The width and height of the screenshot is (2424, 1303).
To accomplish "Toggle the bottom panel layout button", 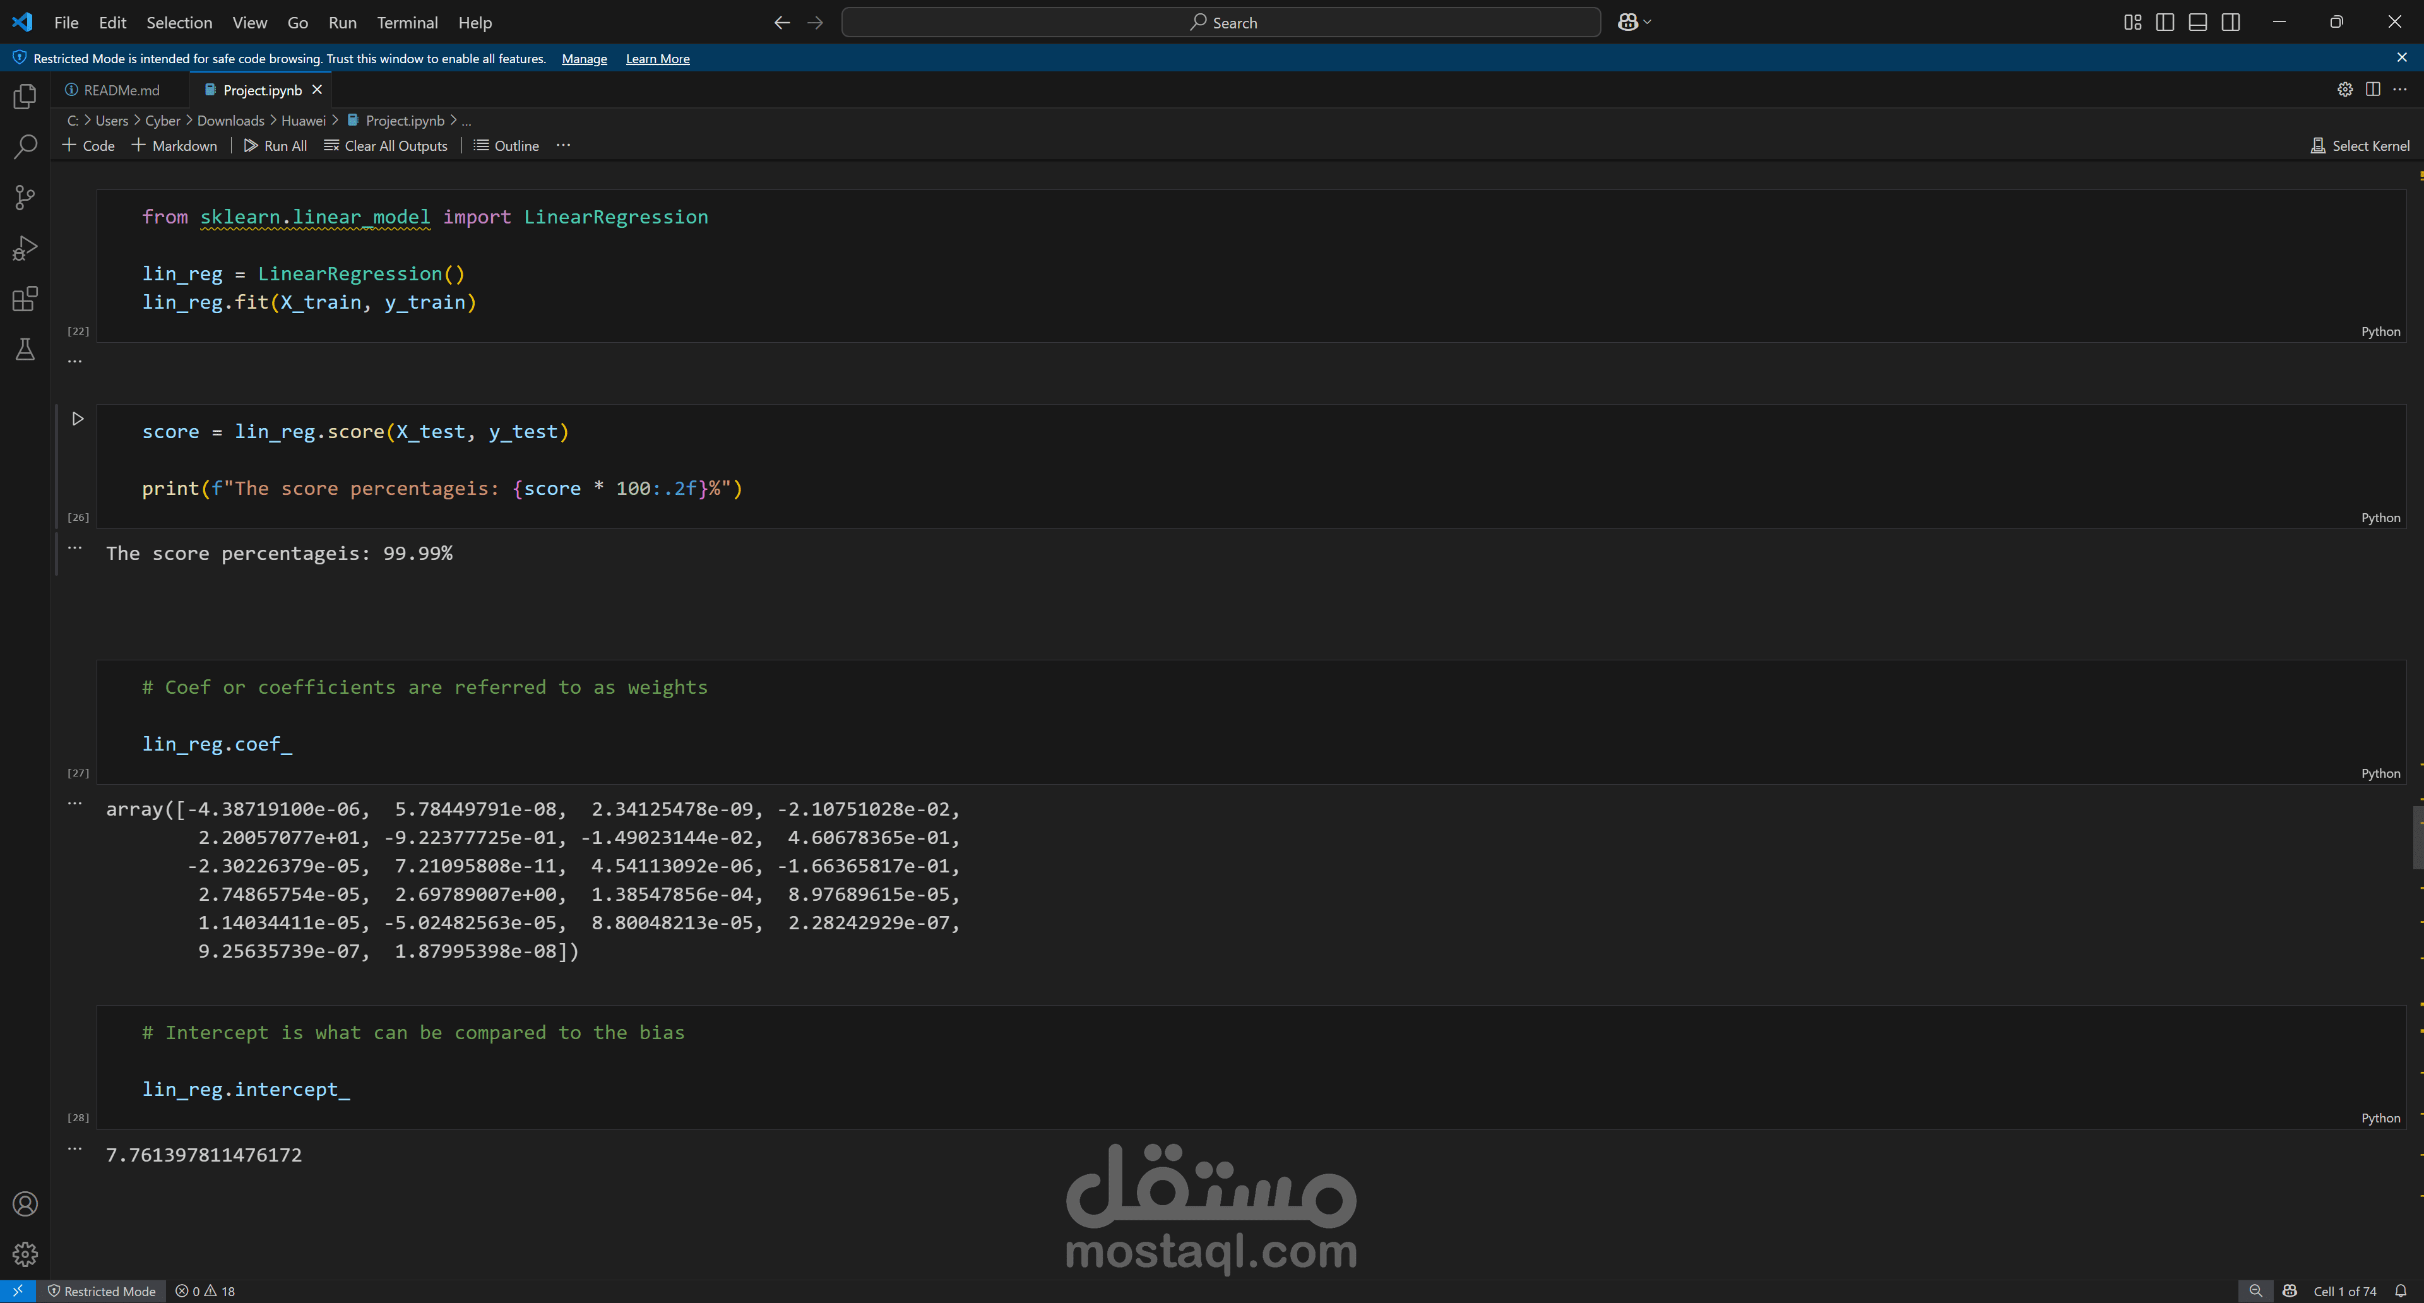I will pos(2197,23).
